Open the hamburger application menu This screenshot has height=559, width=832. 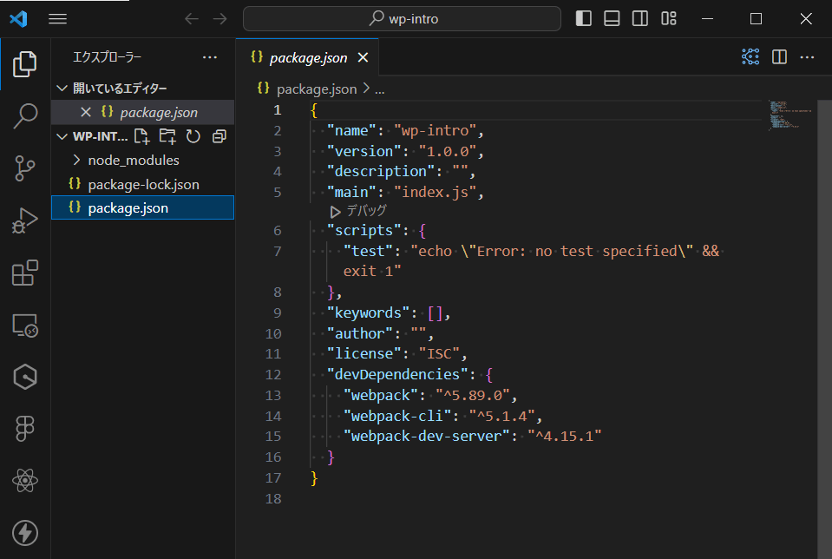point(58,18)
